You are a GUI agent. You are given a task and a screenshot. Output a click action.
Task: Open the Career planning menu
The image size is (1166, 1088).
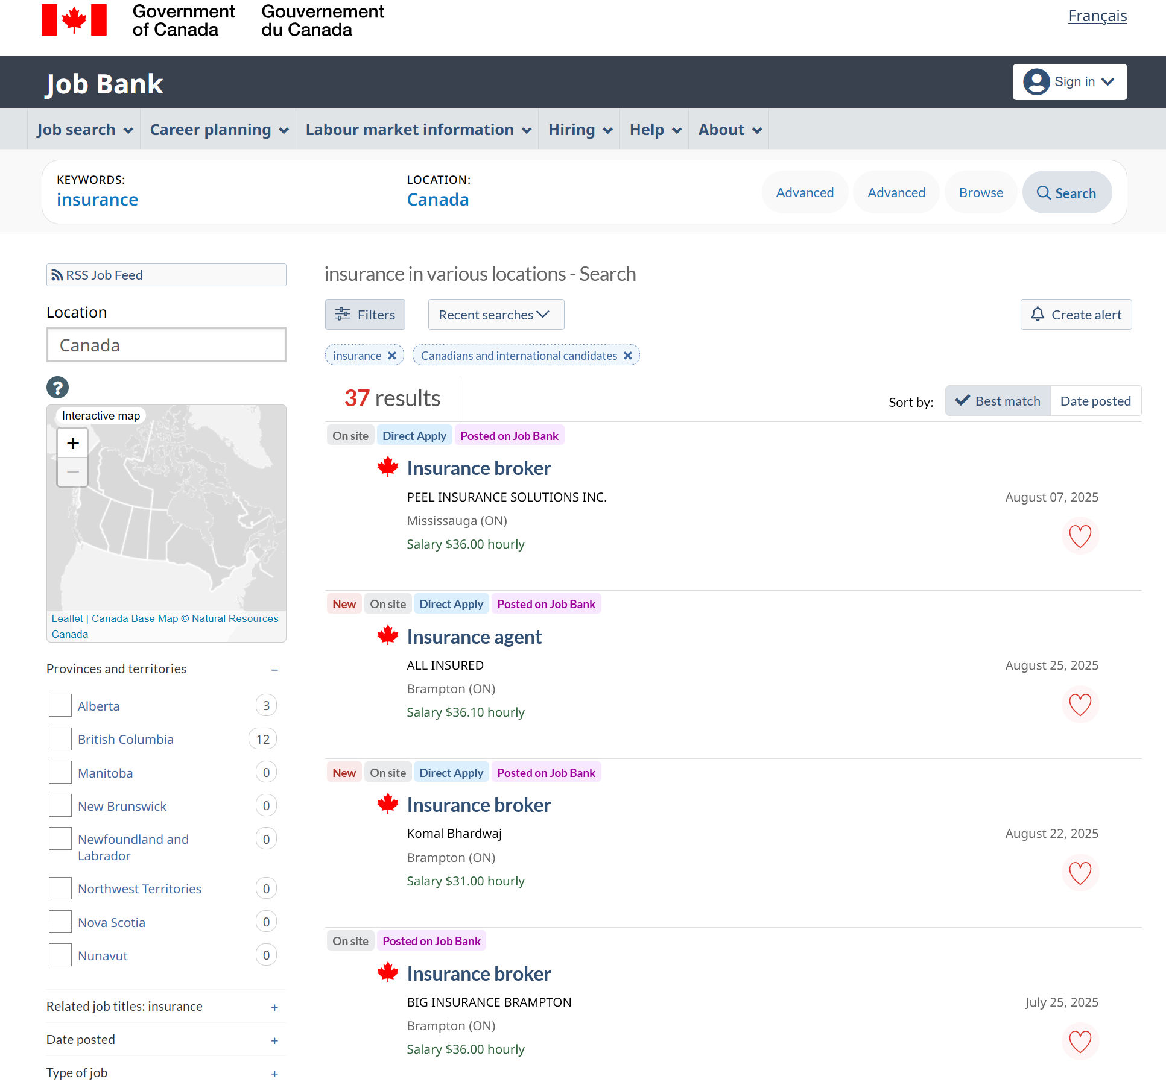pos(218,130)
